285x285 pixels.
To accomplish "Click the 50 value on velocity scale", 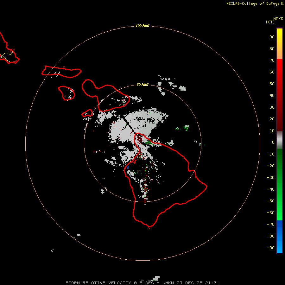I will click(272, 84).
